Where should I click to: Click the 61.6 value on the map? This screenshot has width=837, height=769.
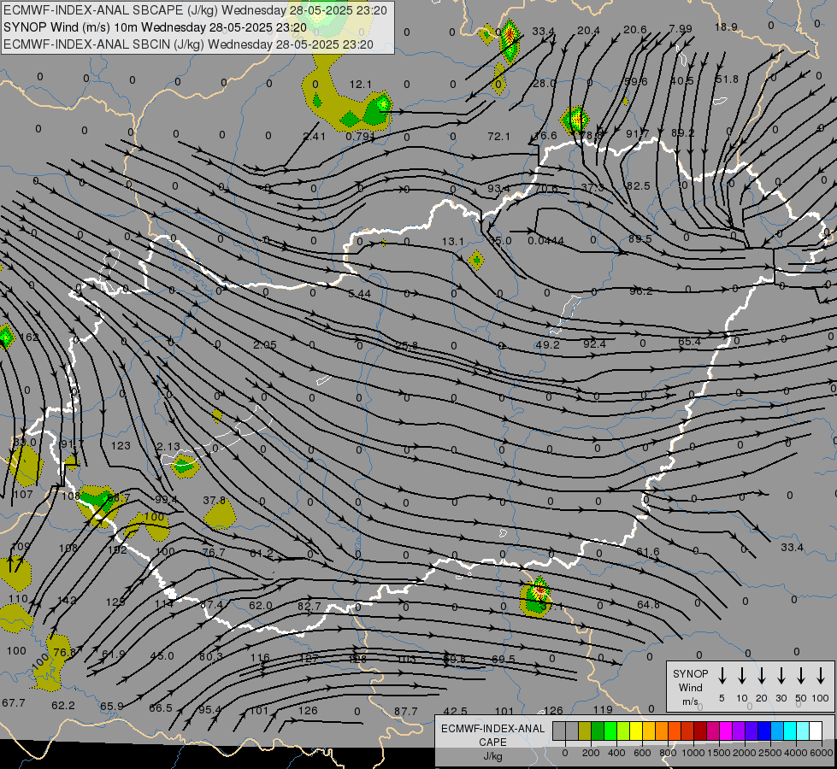(x=647, y=552)
